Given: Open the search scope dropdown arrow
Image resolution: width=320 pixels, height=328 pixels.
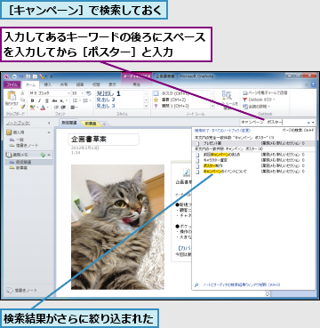Looking at the screenshot, I should (x=314, y=122).
